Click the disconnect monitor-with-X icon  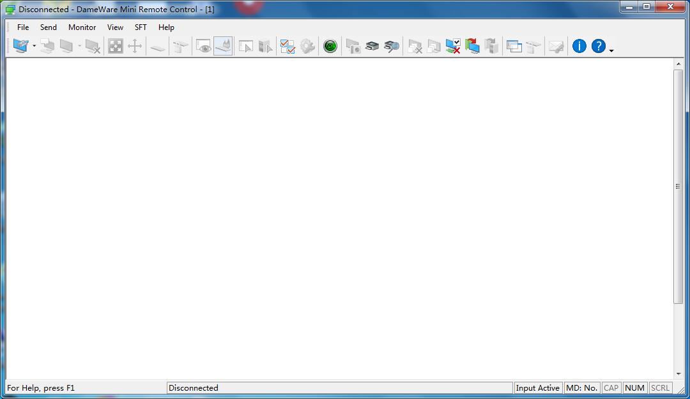(93, 46)
